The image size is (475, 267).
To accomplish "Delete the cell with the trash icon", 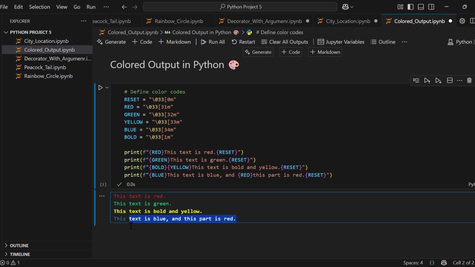I will [x=469, y=80].
